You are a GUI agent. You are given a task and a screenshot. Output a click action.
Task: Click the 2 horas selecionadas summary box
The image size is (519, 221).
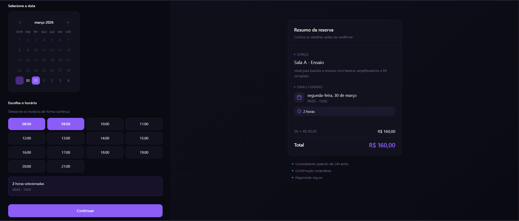click(85, 186)
